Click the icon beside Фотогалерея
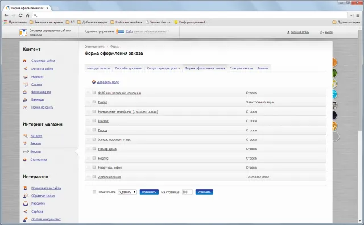The image size is (364, 225). click(25, 92)
